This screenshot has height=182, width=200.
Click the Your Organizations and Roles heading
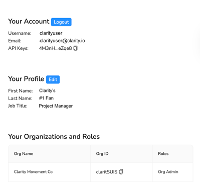tap(54, 137)
